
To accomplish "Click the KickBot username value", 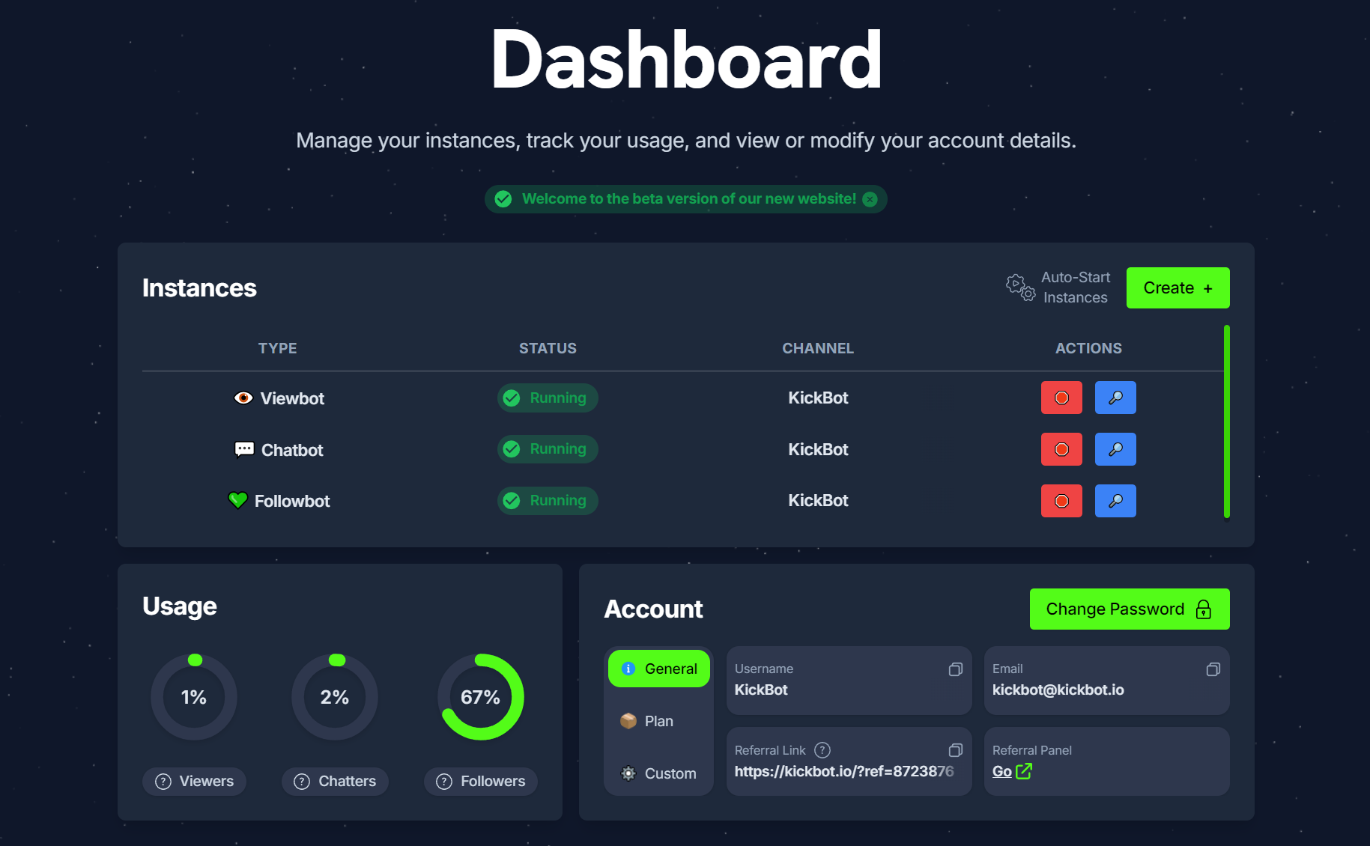I will coord(761,690).
